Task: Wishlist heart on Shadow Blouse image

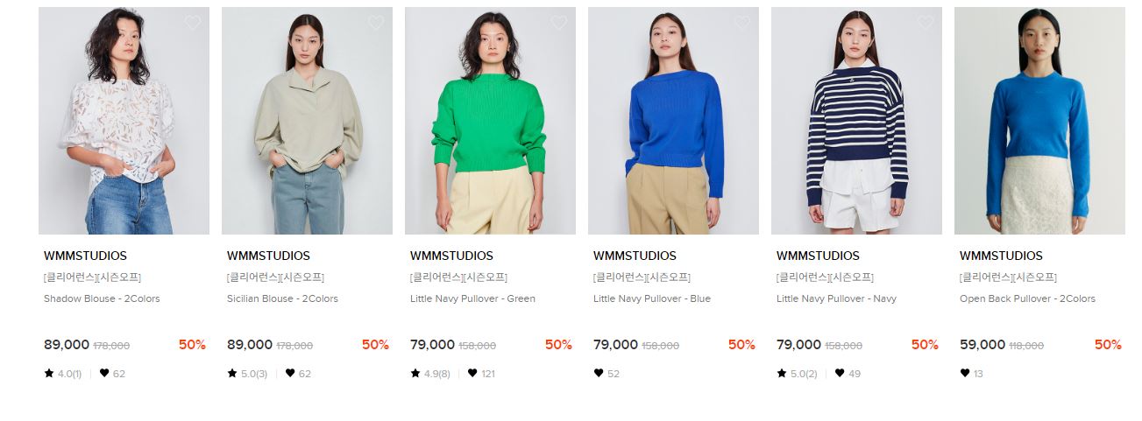Action: [x=193, y=23]
